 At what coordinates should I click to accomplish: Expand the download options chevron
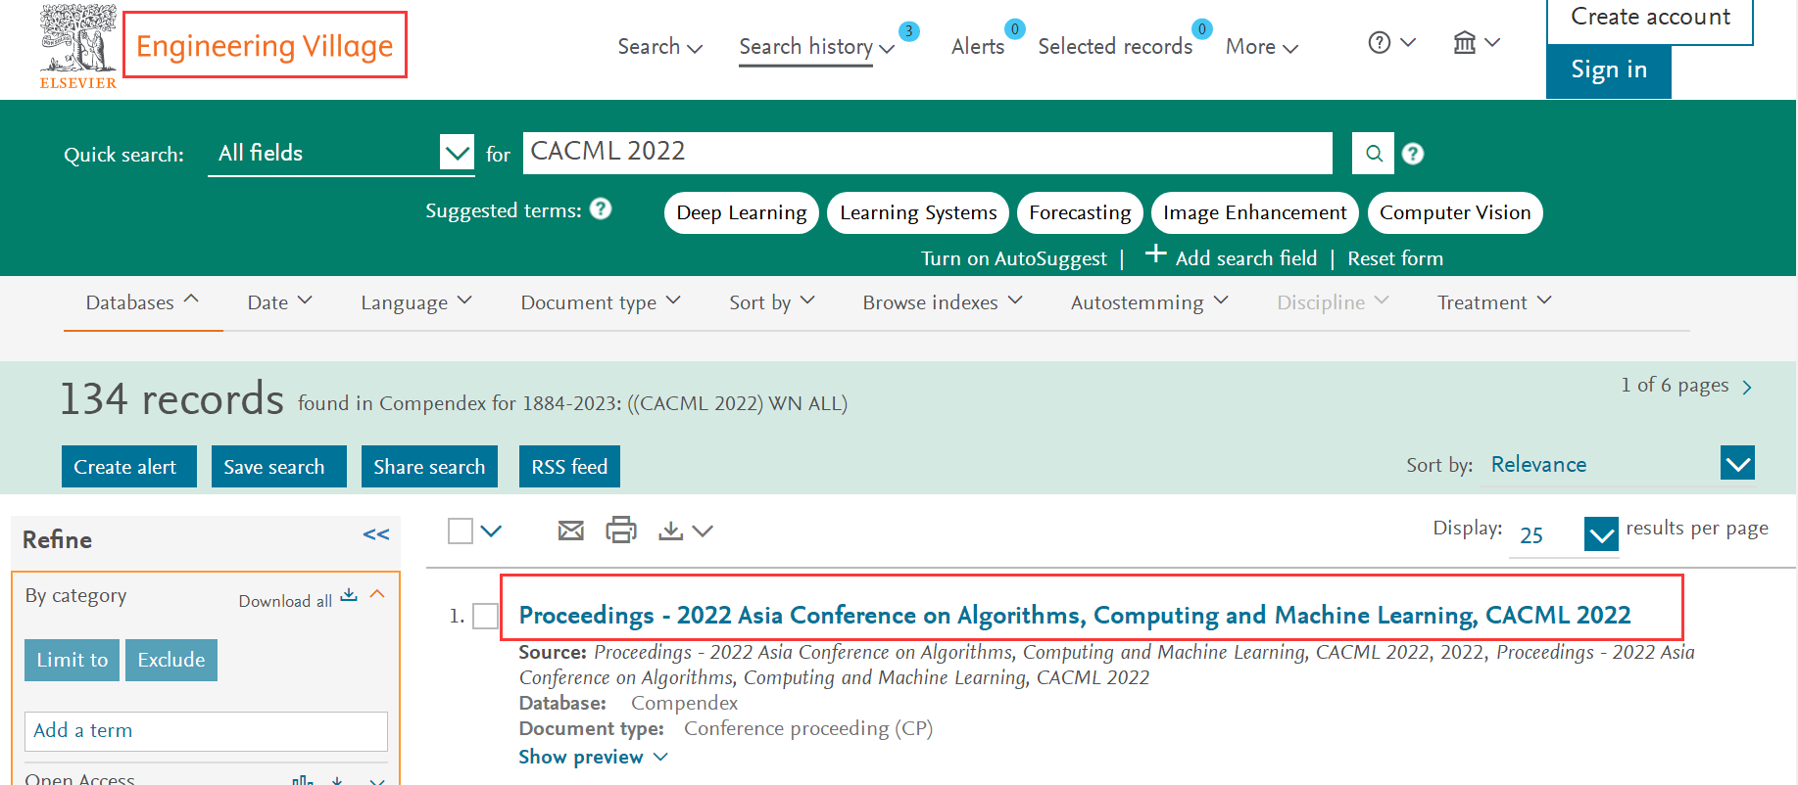(703, 531)
